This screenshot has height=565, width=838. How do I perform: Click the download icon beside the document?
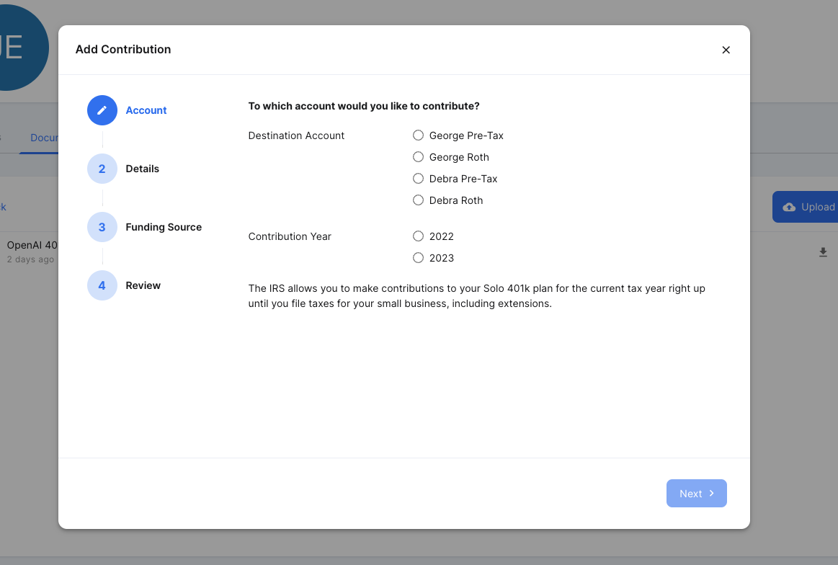click(823, 252)
